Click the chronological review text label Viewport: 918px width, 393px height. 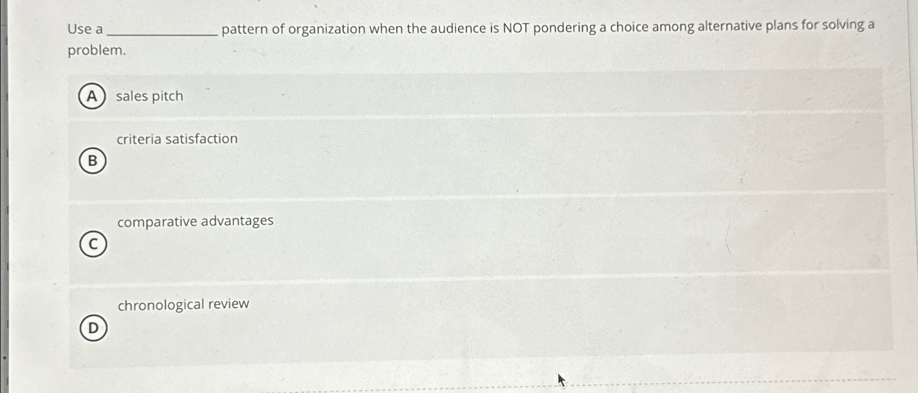pos(183,304)
